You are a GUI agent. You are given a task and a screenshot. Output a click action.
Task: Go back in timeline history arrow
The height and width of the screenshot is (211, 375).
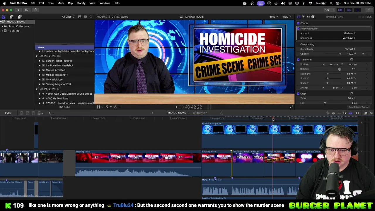tap(152, 113)
